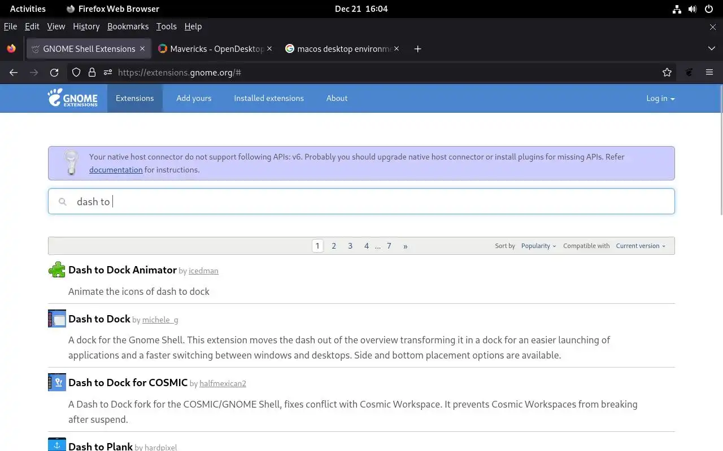The image size is (723, 451).
Task: Open the tracking protection shield icon
Action: [76, 72]
